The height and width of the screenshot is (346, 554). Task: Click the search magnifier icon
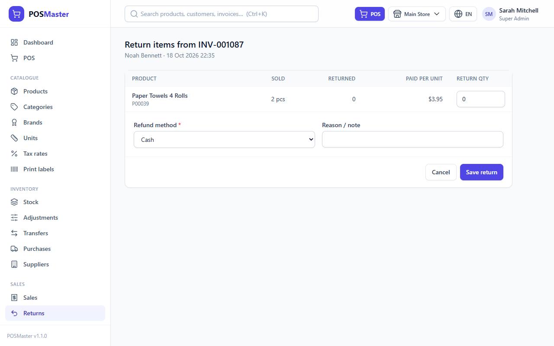(134, 14)
